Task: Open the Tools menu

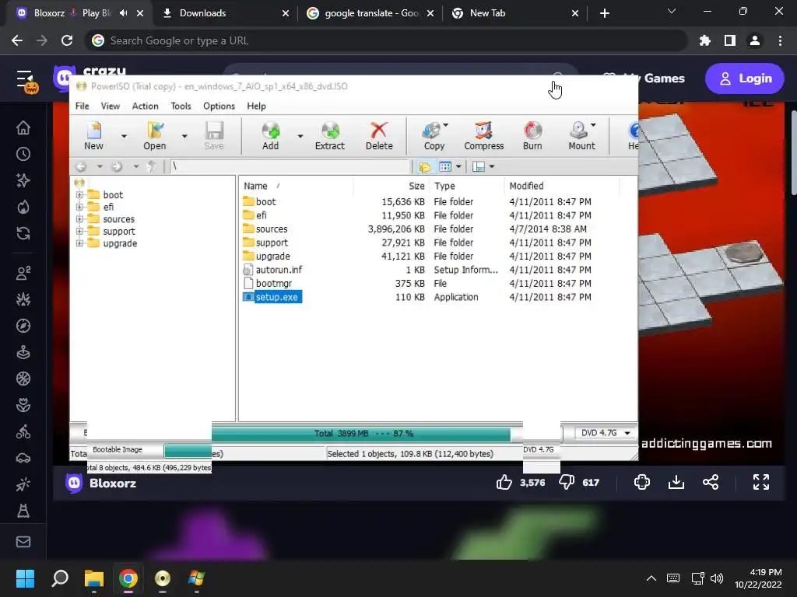Action: pyautogui.click(x=181, y=106)
